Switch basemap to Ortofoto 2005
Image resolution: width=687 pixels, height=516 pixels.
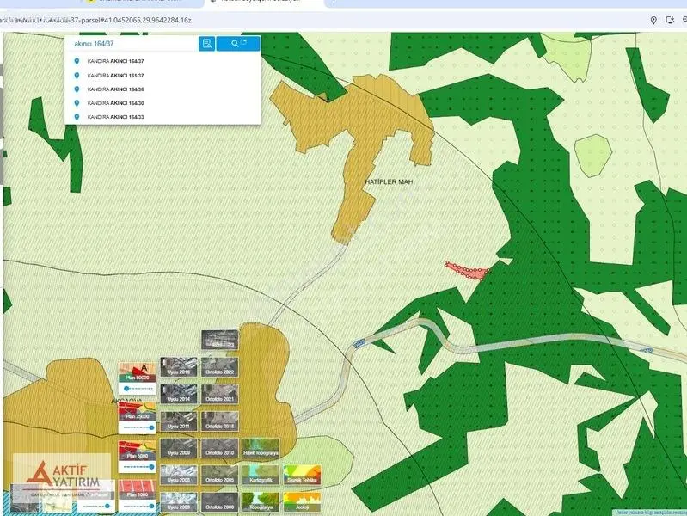tap(220, 476)
